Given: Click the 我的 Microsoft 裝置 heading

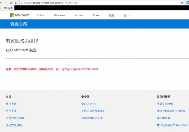Looking at the screenshot, I should point(21,50).
